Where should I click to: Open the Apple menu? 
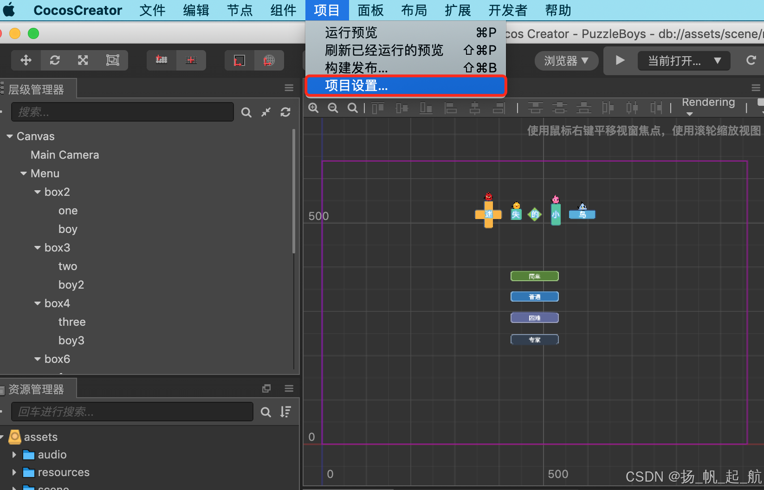click(9, 10)
